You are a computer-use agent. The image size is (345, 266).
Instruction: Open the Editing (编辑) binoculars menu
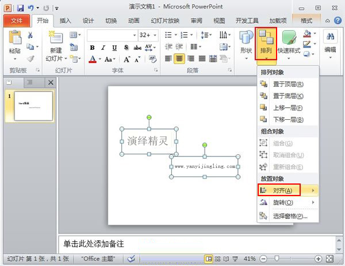[330, 44]
